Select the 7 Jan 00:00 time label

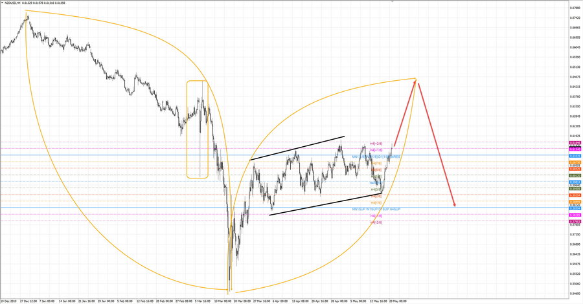[x=47, y=301]
